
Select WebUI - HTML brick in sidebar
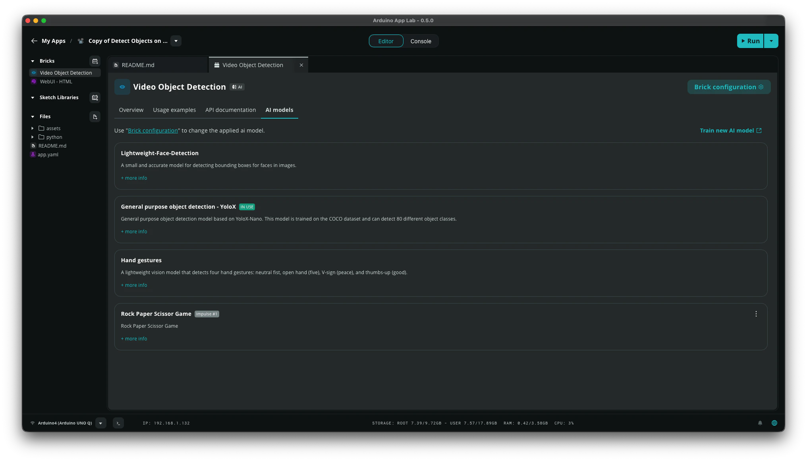click(x=56, y=82)
